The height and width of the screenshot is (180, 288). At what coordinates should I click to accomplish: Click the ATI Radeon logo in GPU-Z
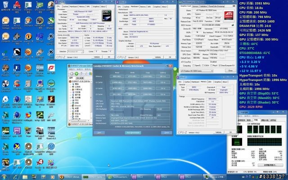(x=229, y=16)
